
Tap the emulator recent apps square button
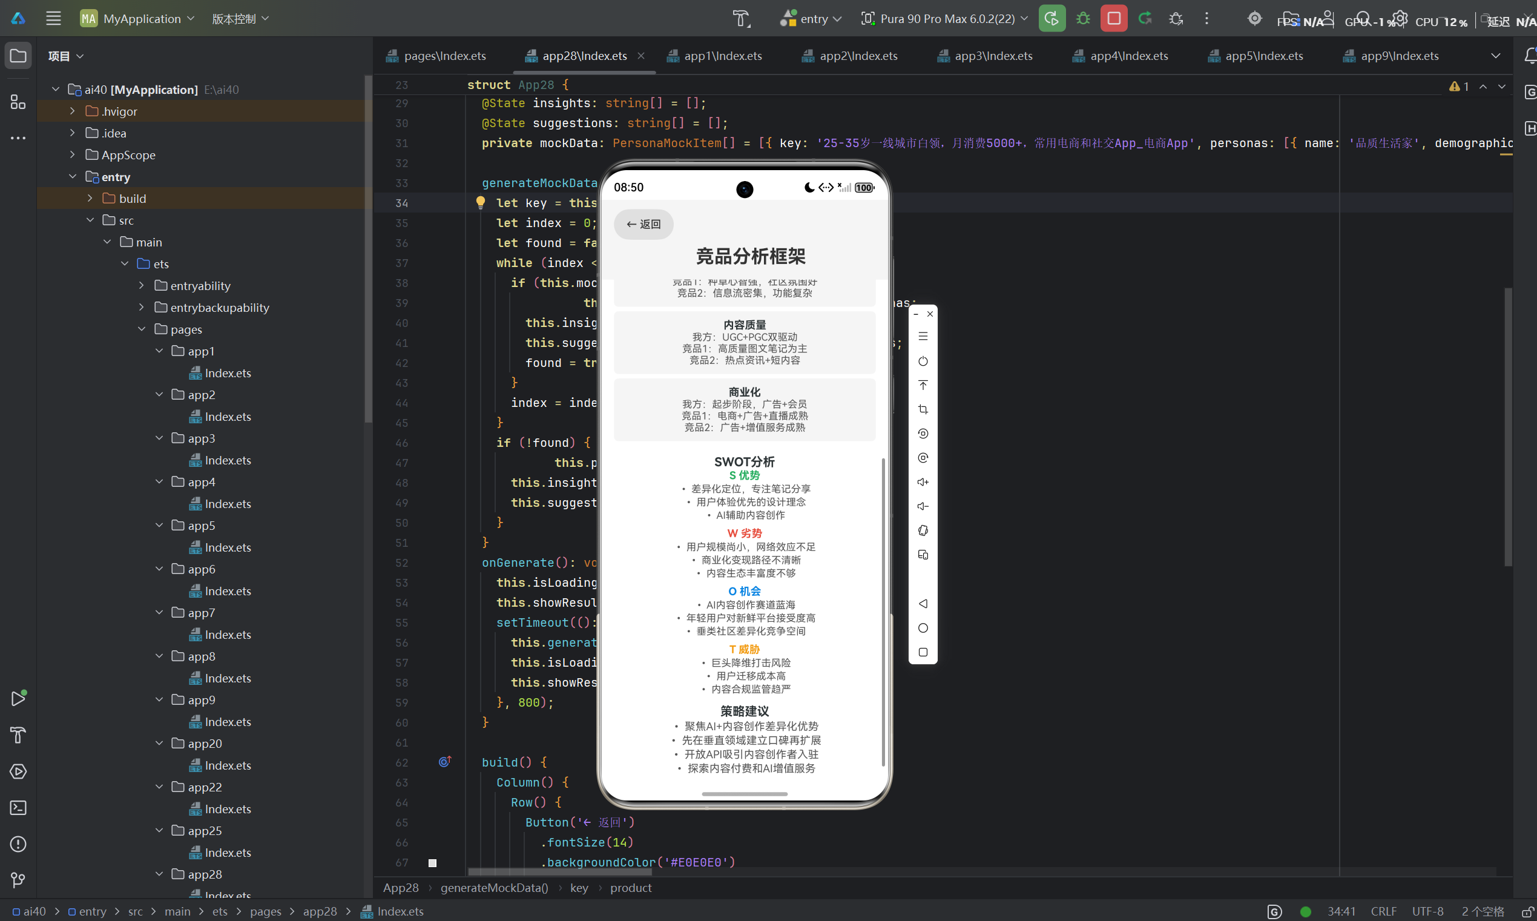coord(923,652)
